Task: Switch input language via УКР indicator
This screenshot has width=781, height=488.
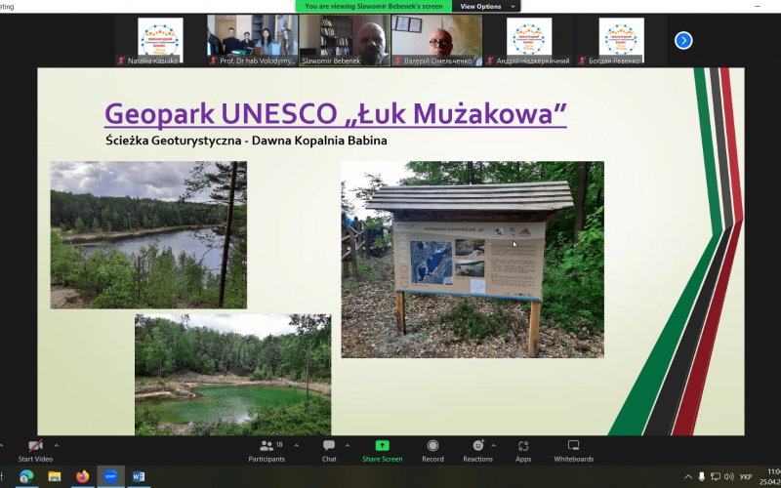Action: (746, 477)
